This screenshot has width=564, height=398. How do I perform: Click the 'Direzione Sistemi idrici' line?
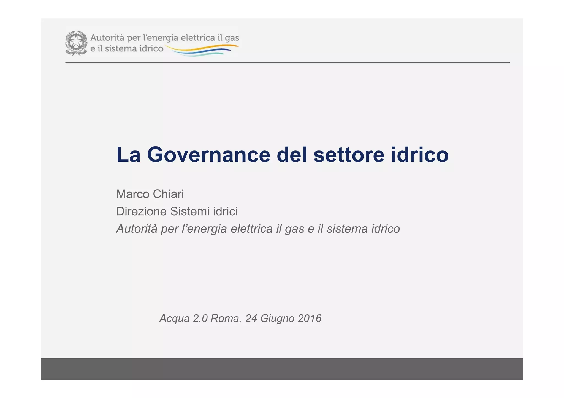[x=177, y=212]
